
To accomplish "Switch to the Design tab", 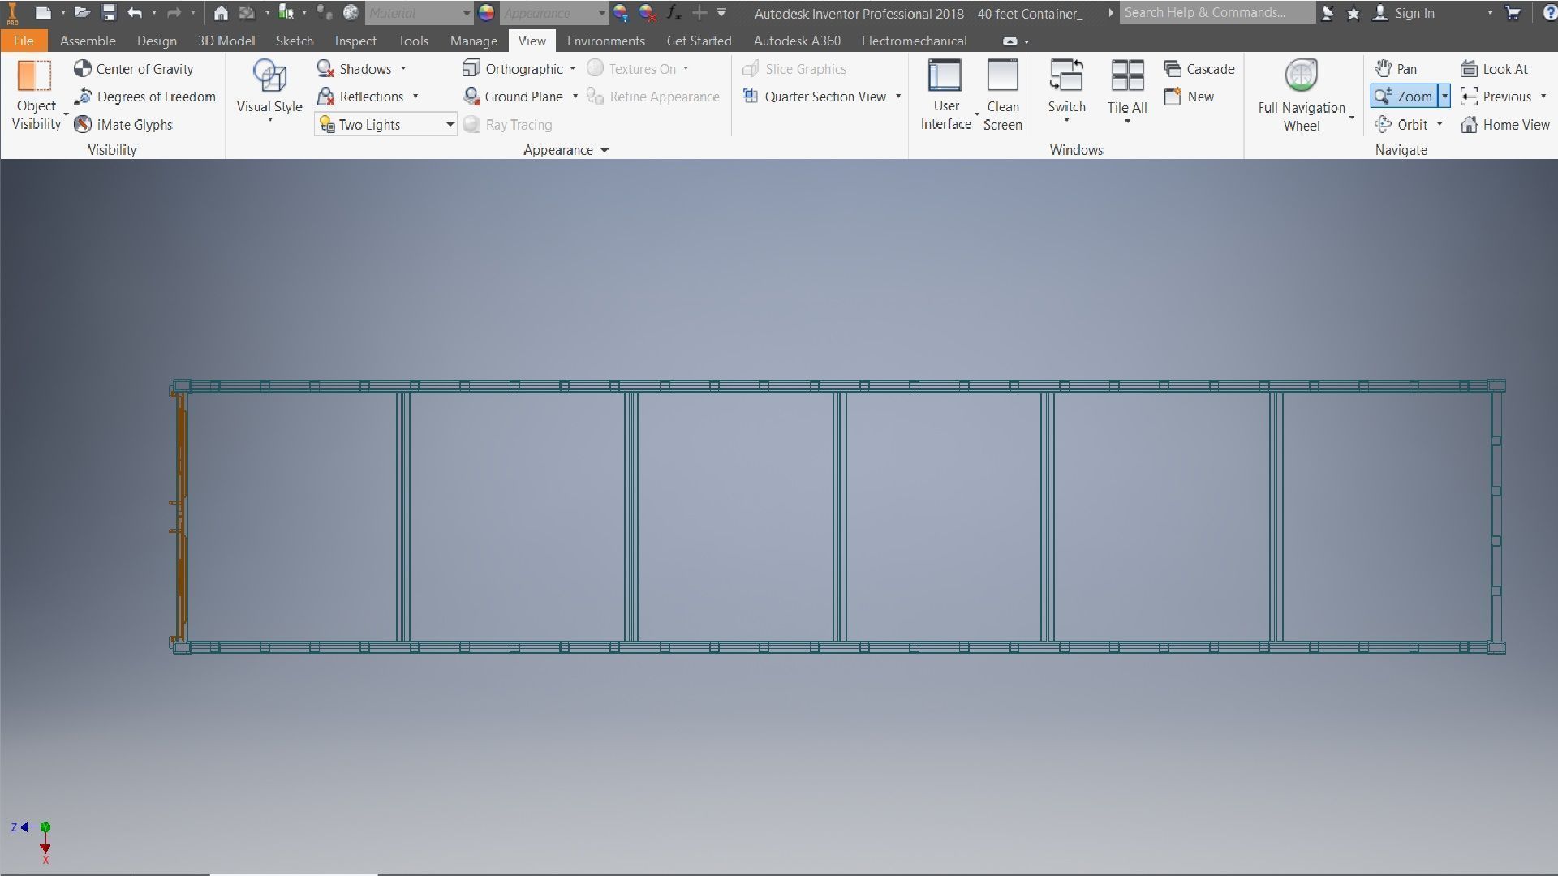I will pyautogui.click(x=157, y=41).
